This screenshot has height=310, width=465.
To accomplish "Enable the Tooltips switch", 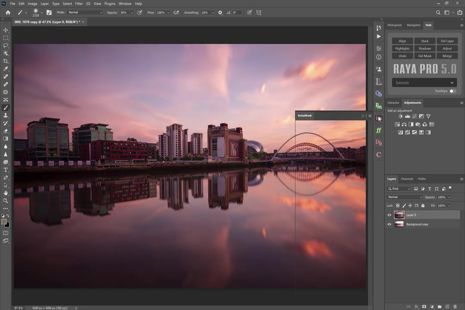I will coord(453,91).
